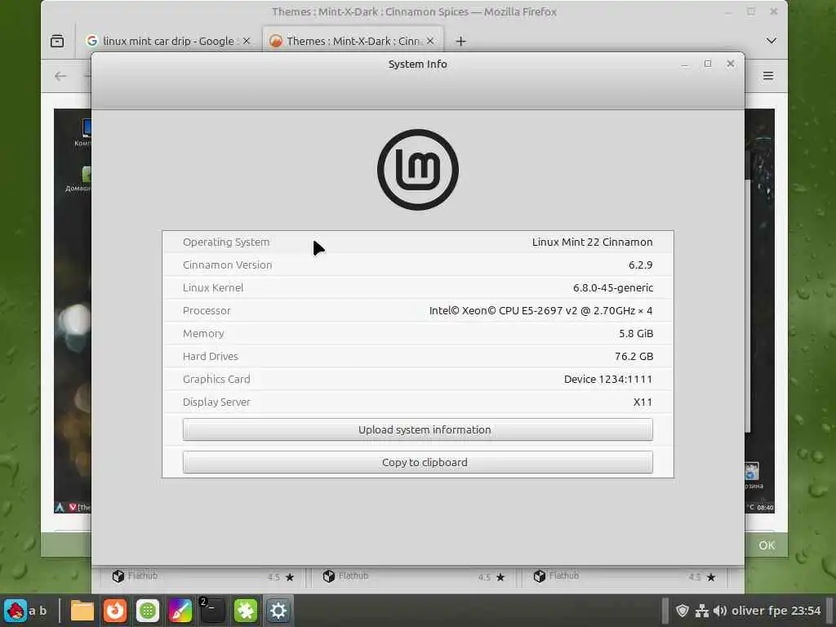This screenshot has width=836, height=627.
Task: Click the 'Display Server' row label
Action: [216, 402]
